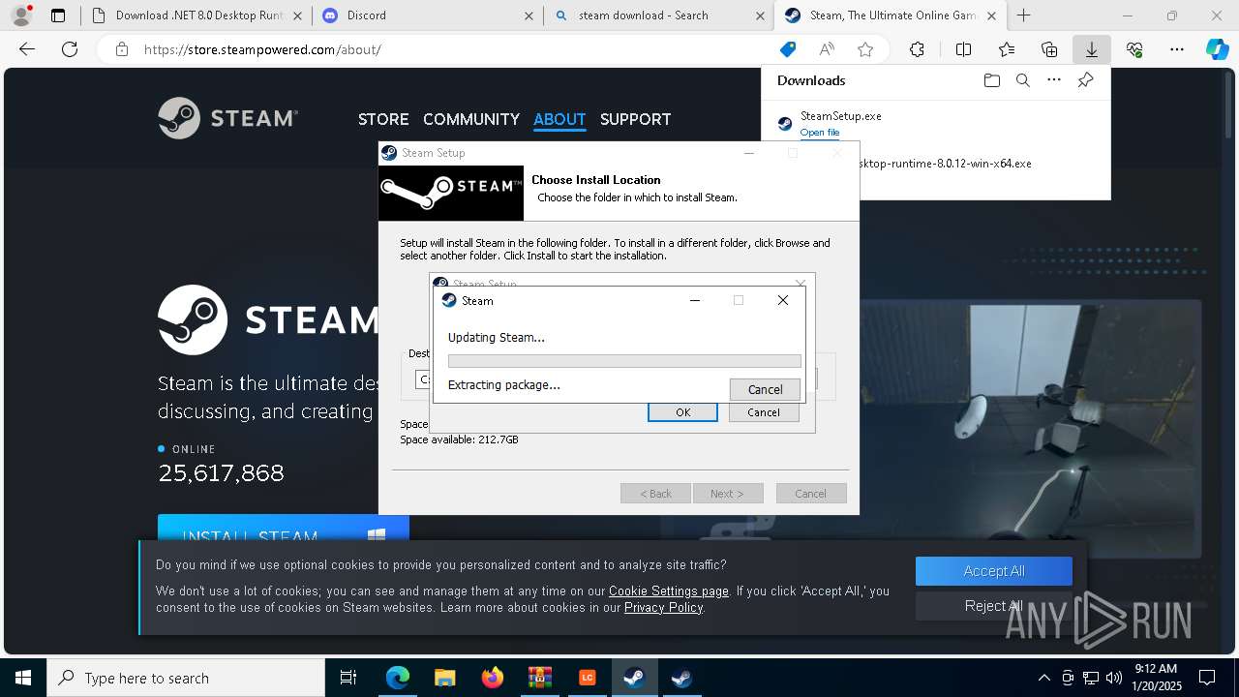This screenshot has height=697, width=1239.
Task: Toggle the Split screen icon
Action: (963, 49)
